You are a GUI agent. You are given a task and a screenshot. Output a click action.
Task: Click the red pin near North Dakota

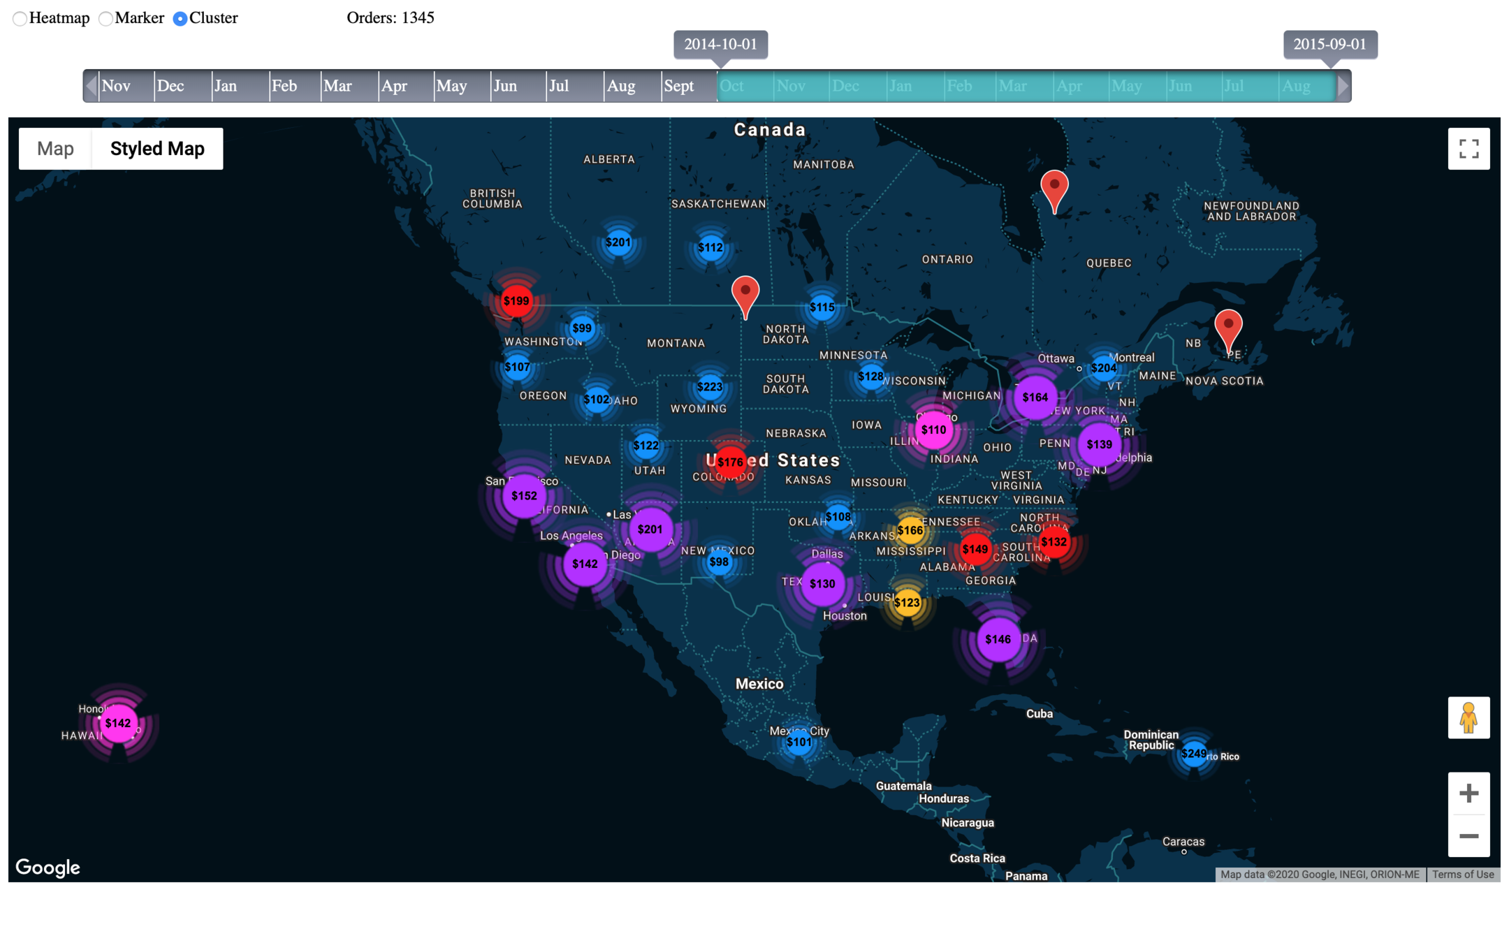[x=745, y=293]
